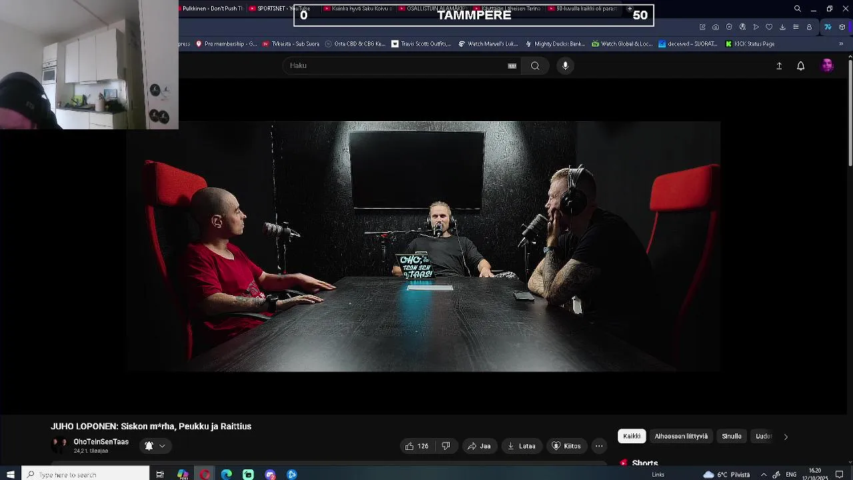Screen dimensions: 853x480
Task: Open the Osta CBD & CBG bookmark
Action: click(355, 44)
